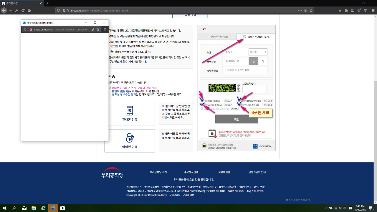Screen dimensions: 377x212
Task: Open 자유게시판 in the footer navigation
Action: (x=224, y=172)
